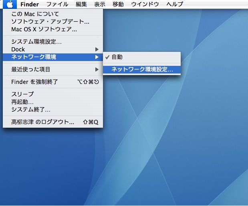248x206 pixels.
Task: Open the ウインドウ menu
Action: tap(145, 4)
